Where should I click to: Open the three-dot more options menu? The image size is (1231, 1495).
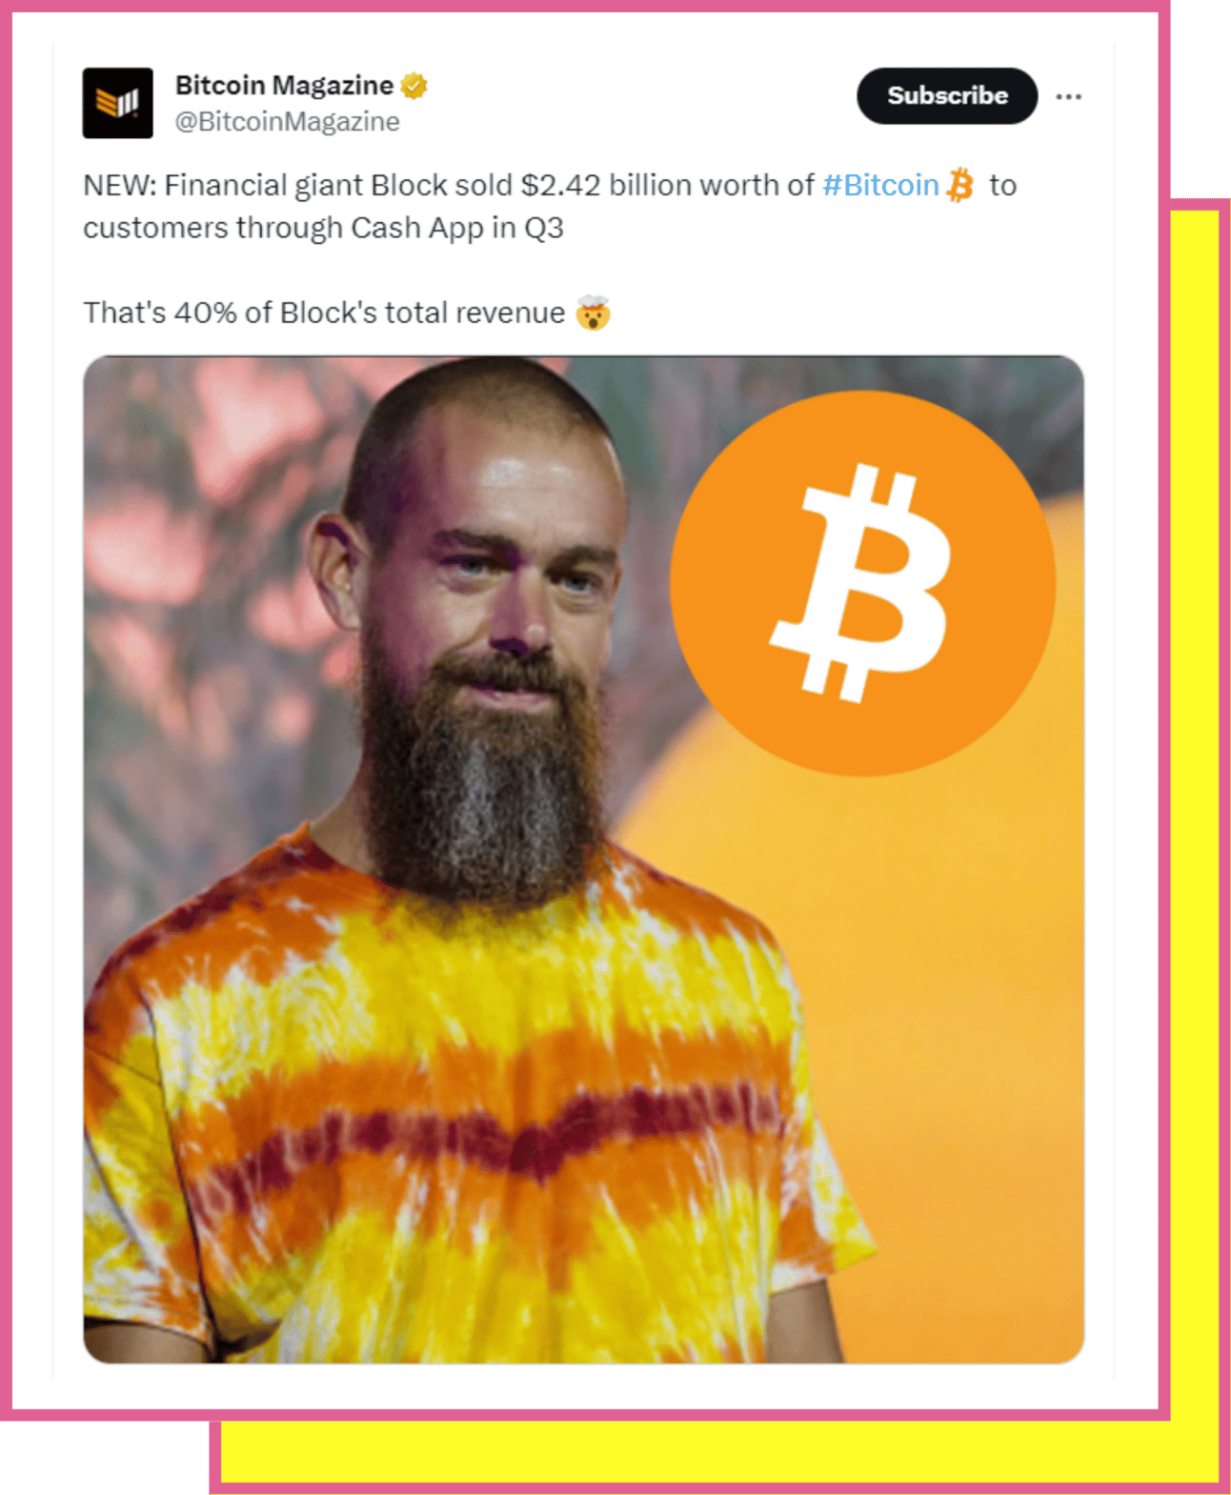[1068, 96]
